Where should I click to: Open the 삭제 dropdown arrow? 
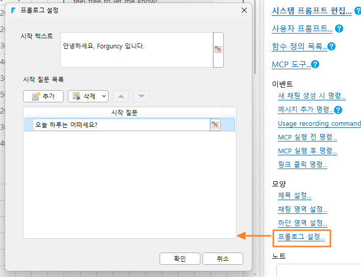click(104, 96)
